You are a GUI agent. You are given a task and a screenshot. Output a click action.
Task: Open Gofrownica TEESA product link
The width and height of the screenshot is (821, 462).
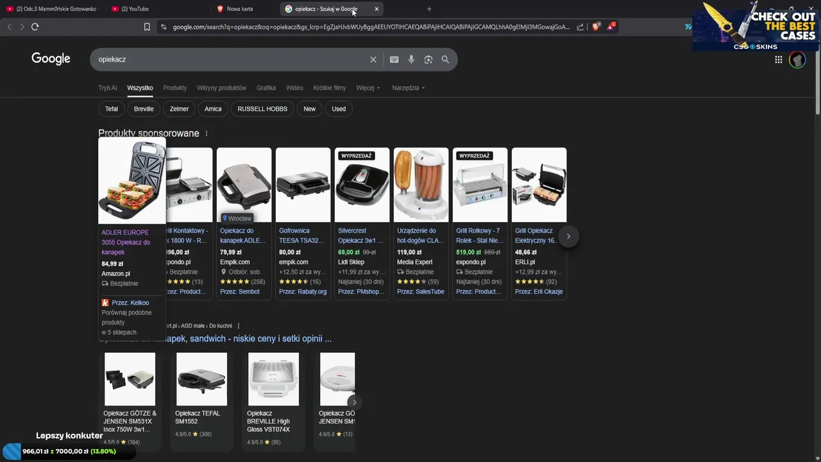point(303,235)
